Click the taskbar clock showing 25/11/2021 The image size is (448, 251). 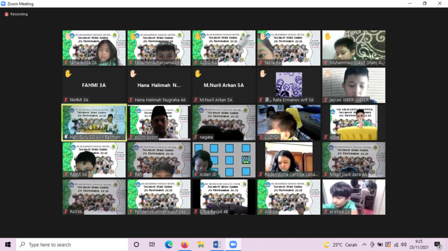pos(419,244)
